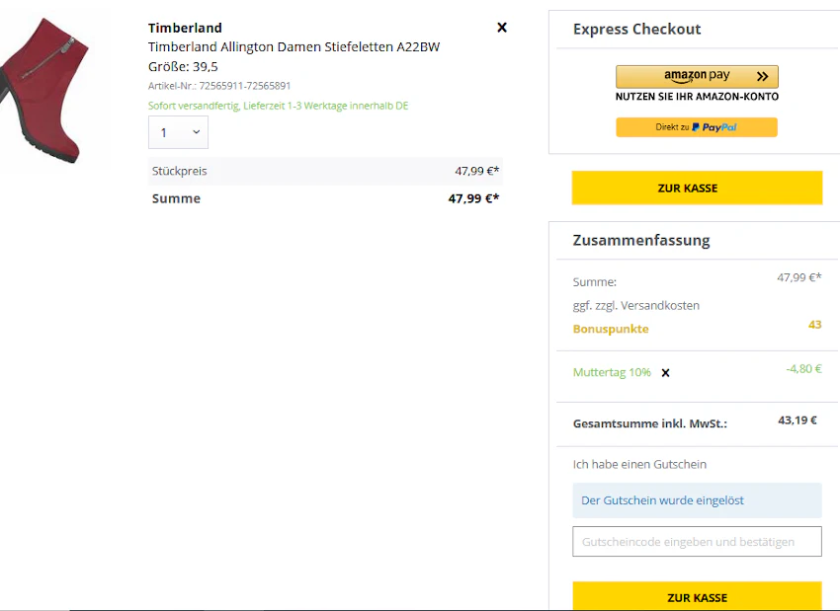Click the Timberland brand name
Image resolution: width=840 pixels, height=611 pixels.
click(x=185, y=28)
